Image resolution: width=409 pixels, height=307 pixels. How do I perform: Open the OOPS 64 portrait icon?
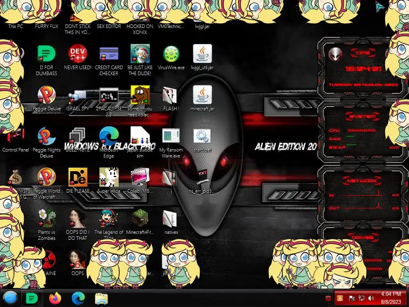pos(78,259)
